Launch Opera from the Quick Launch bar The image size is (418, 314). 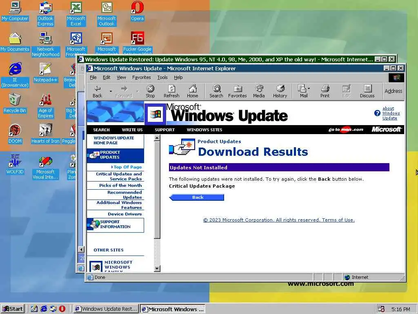point(62,309)
